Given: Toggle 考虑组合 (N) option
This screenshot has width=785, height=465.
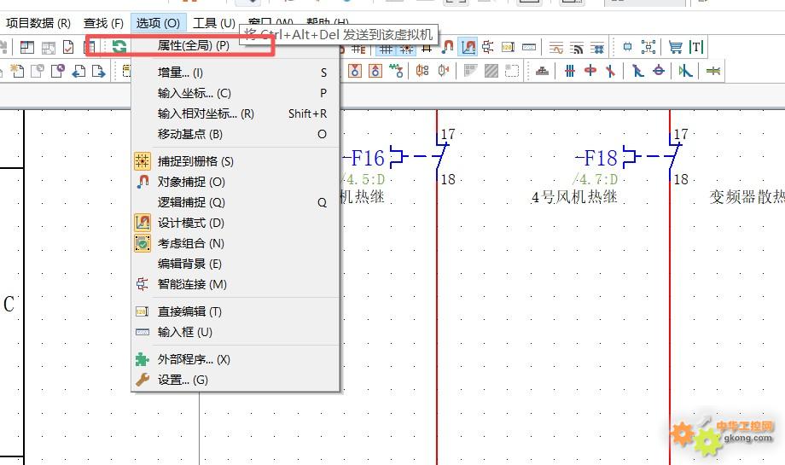Looking at the screenshot, I should click(x=191, y=243).
